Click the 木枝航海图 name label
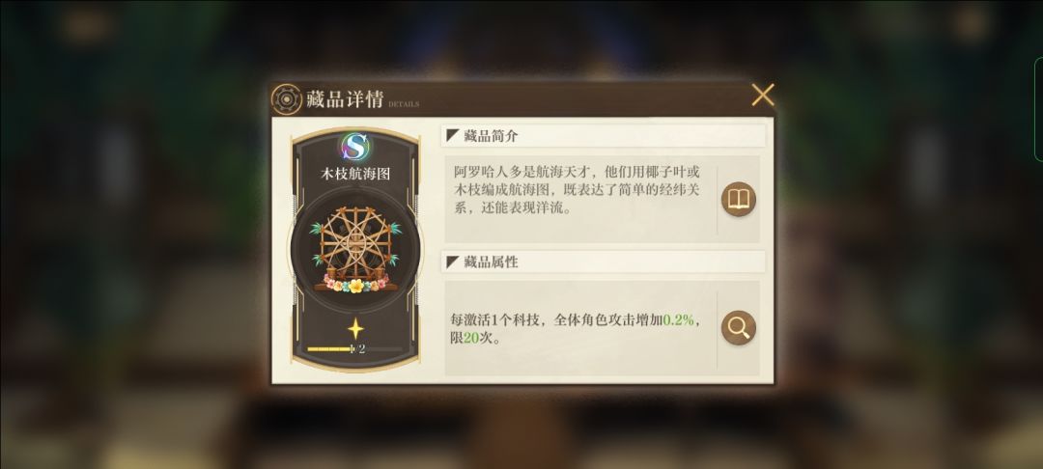1043x469 pixels. tap(355, 174)
